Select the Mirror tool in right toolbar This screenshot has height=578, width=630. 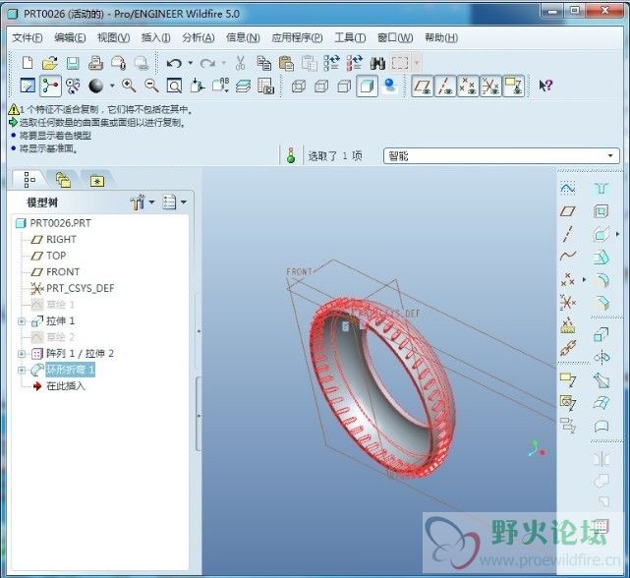601,458
